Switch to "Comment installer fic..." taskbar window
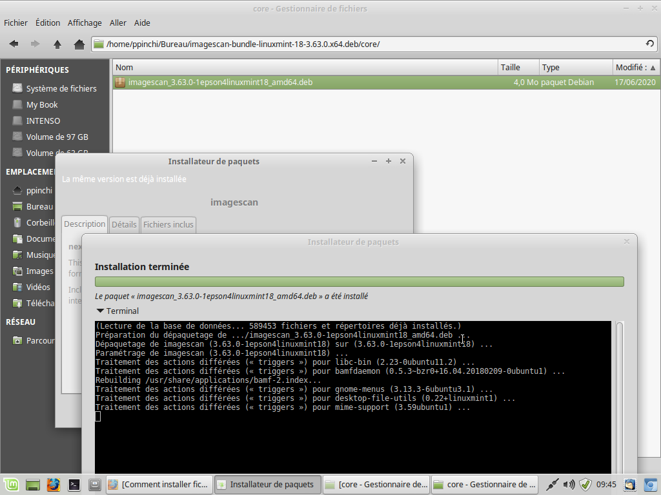661x495 pixels. 159,484
